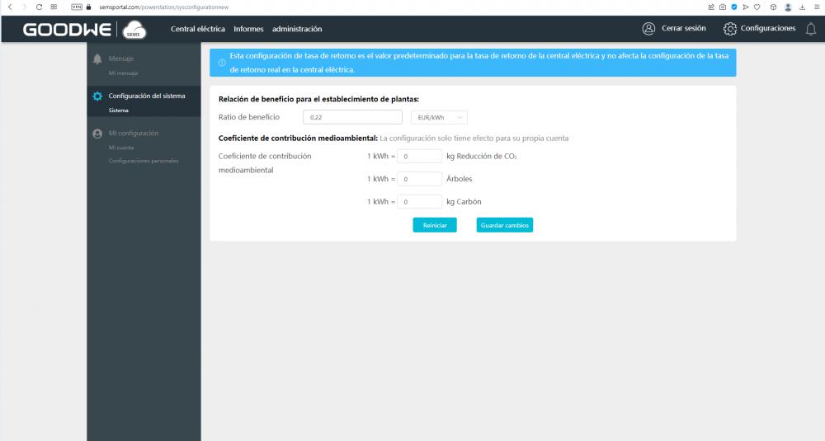Reload the page with the refresh icon

tap(39, 7)
